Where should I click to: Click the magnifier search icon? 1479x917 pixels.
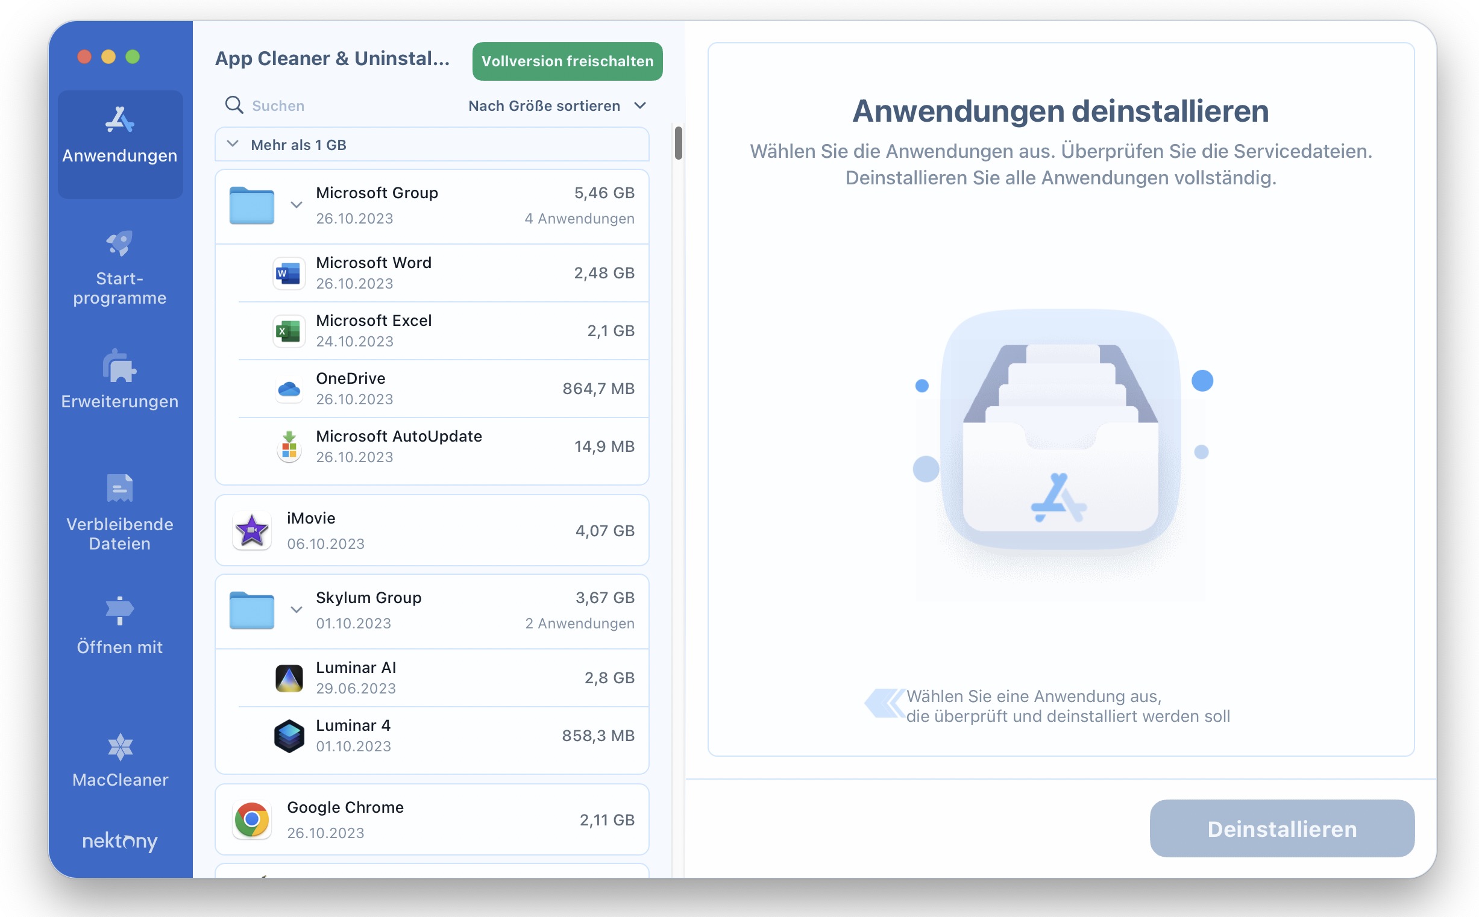[234, 105]
